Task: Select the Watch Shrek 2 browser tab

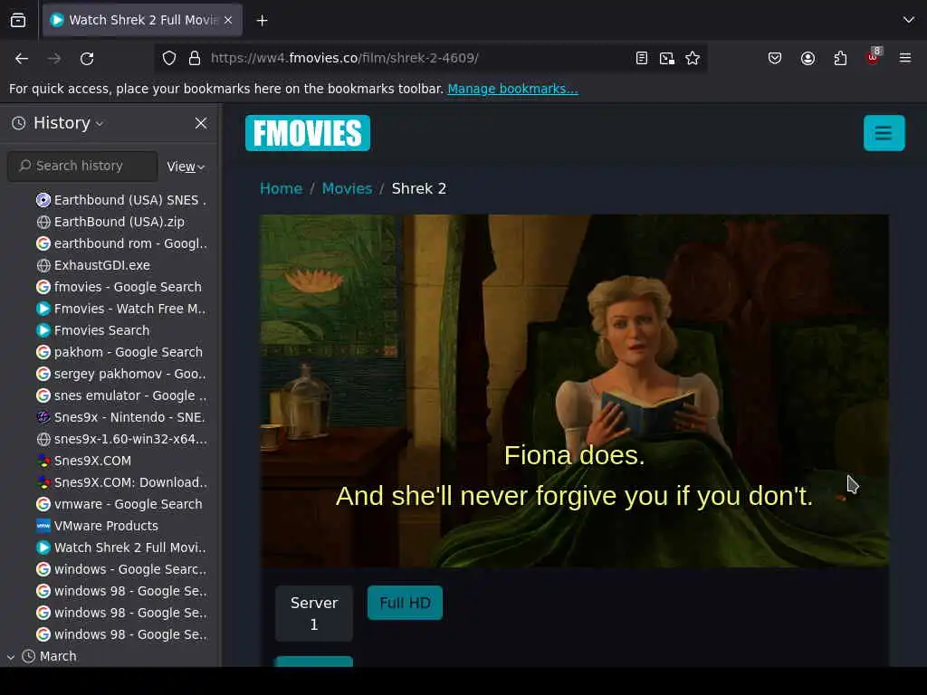Action: [142, 20]
